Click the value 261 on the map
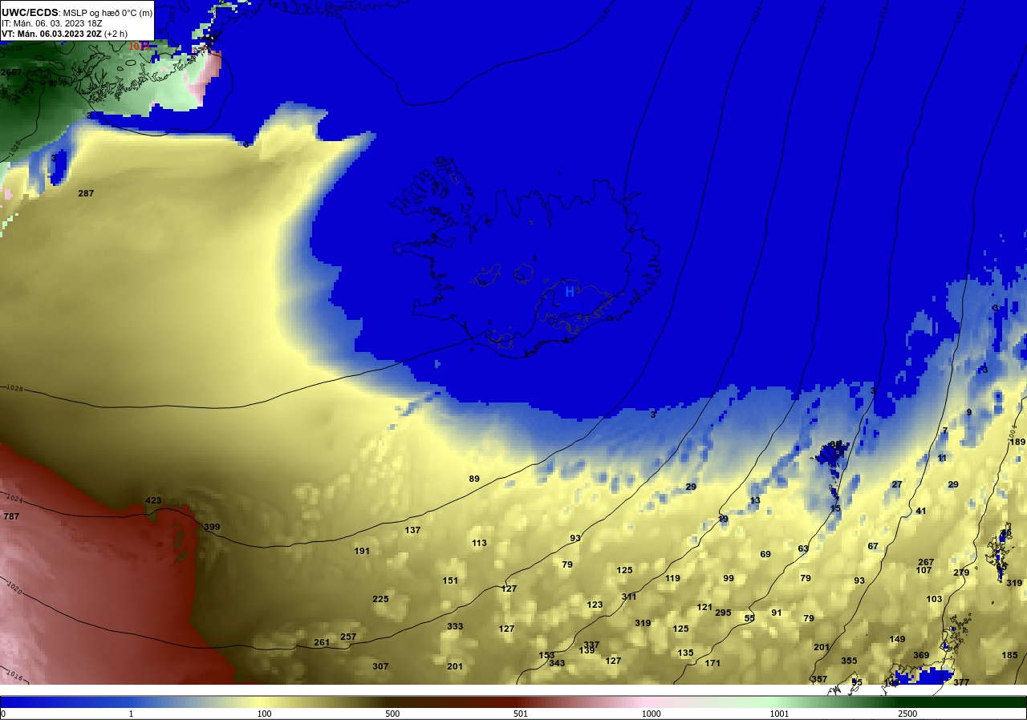 pos(322,642)
